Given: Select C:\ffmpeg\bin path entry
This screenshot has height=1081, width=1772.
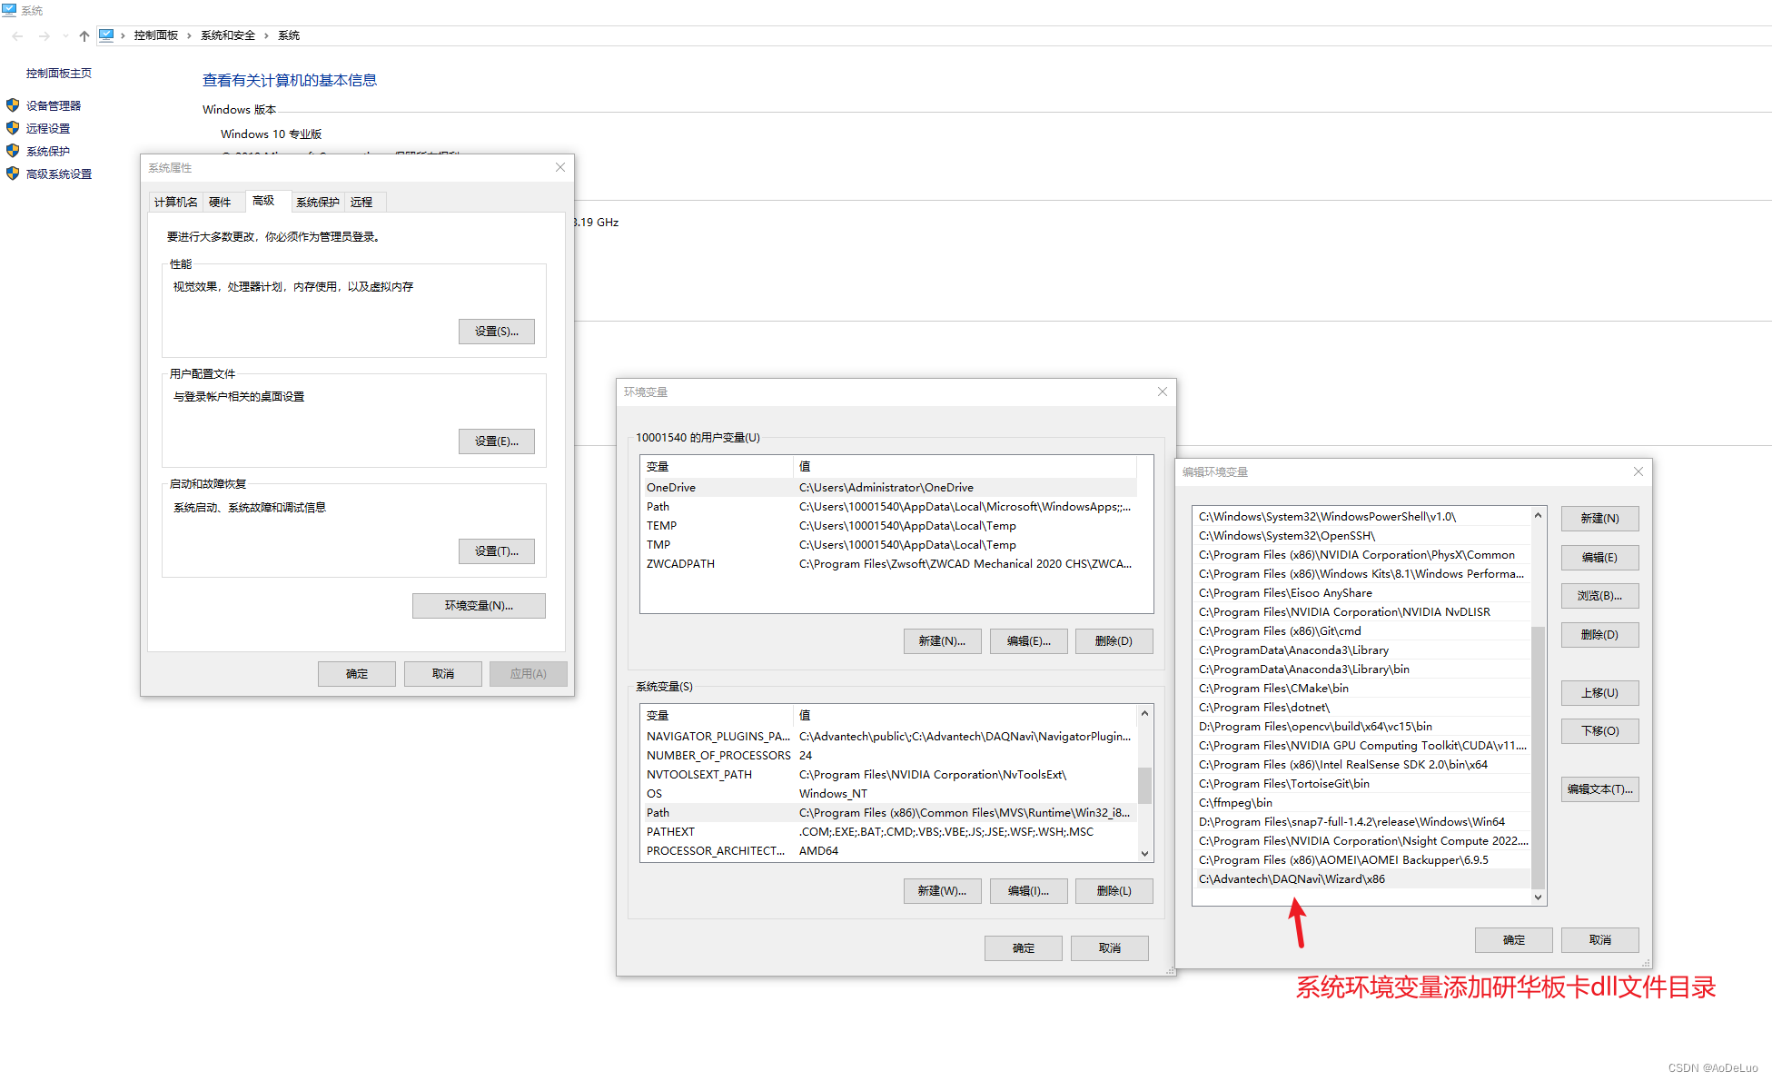Looking at the screenshot, I should 1361,803.
